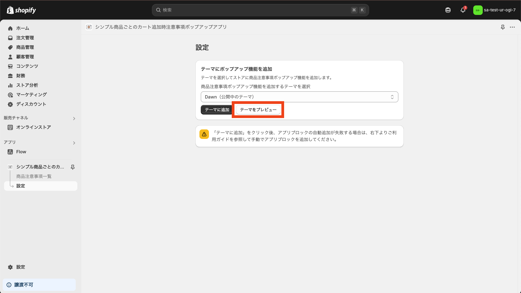
Task: Expand the 販売チャネル section
Action: point(74,119)
